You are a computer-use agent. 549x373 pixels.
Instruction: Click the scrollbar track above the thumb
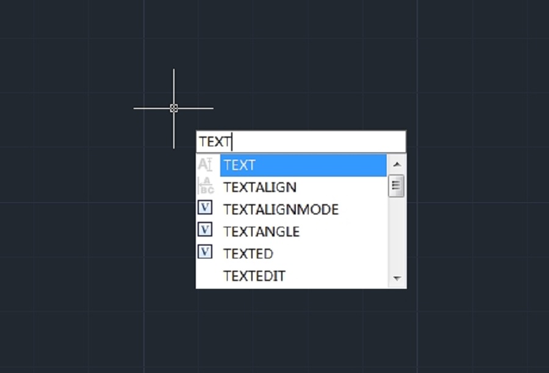pos(397,172)
